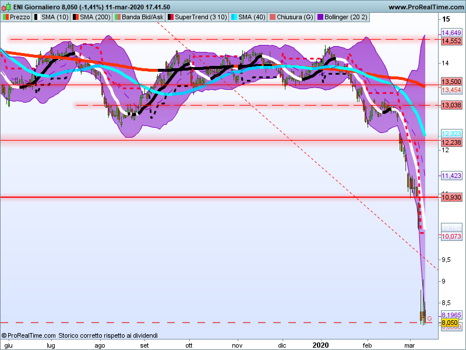Click the SMA (40) cyan swatch

[x=234, y=17]
